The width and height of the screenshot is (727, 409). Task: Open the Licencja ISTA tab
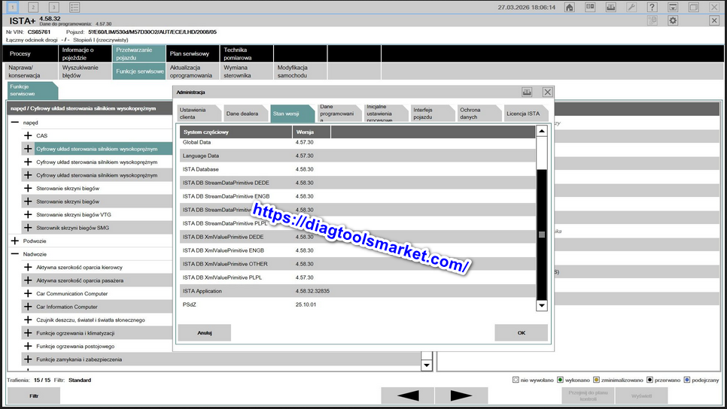point(523,114)
